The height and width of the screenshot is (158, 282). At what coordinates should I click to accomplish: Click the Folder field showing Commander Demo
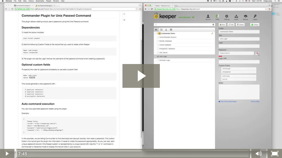(x=239, y=31)
